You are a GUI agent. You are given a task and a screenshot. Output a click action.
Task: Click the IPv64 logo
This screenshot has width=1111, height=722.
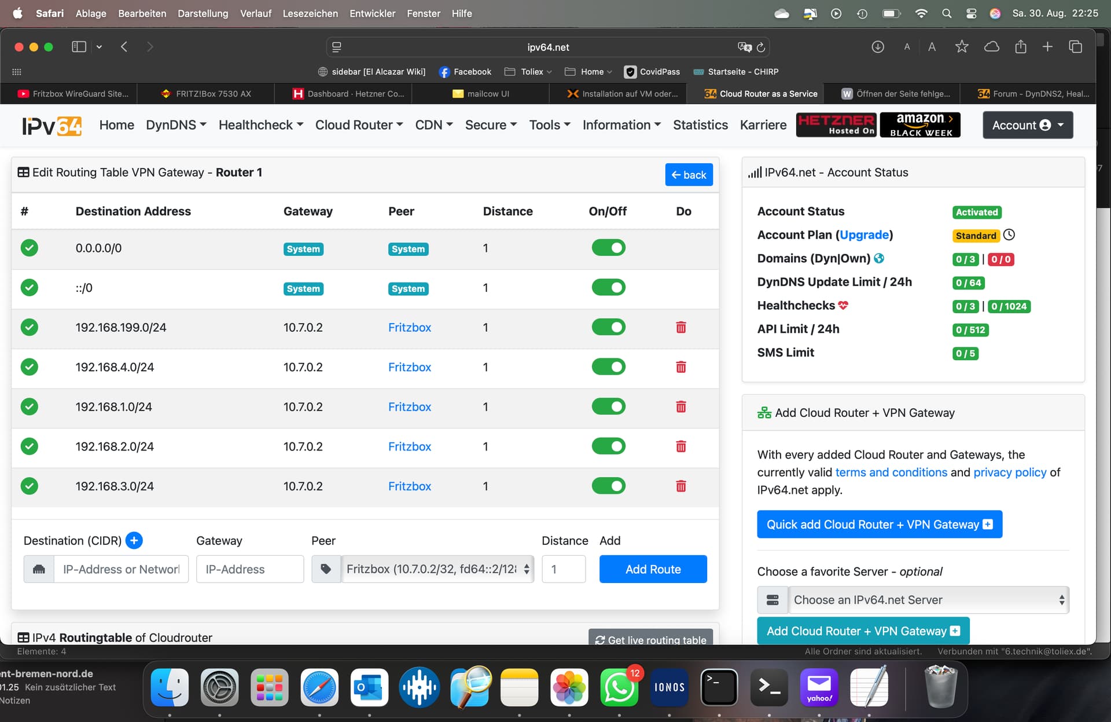[x=52, y=125]
